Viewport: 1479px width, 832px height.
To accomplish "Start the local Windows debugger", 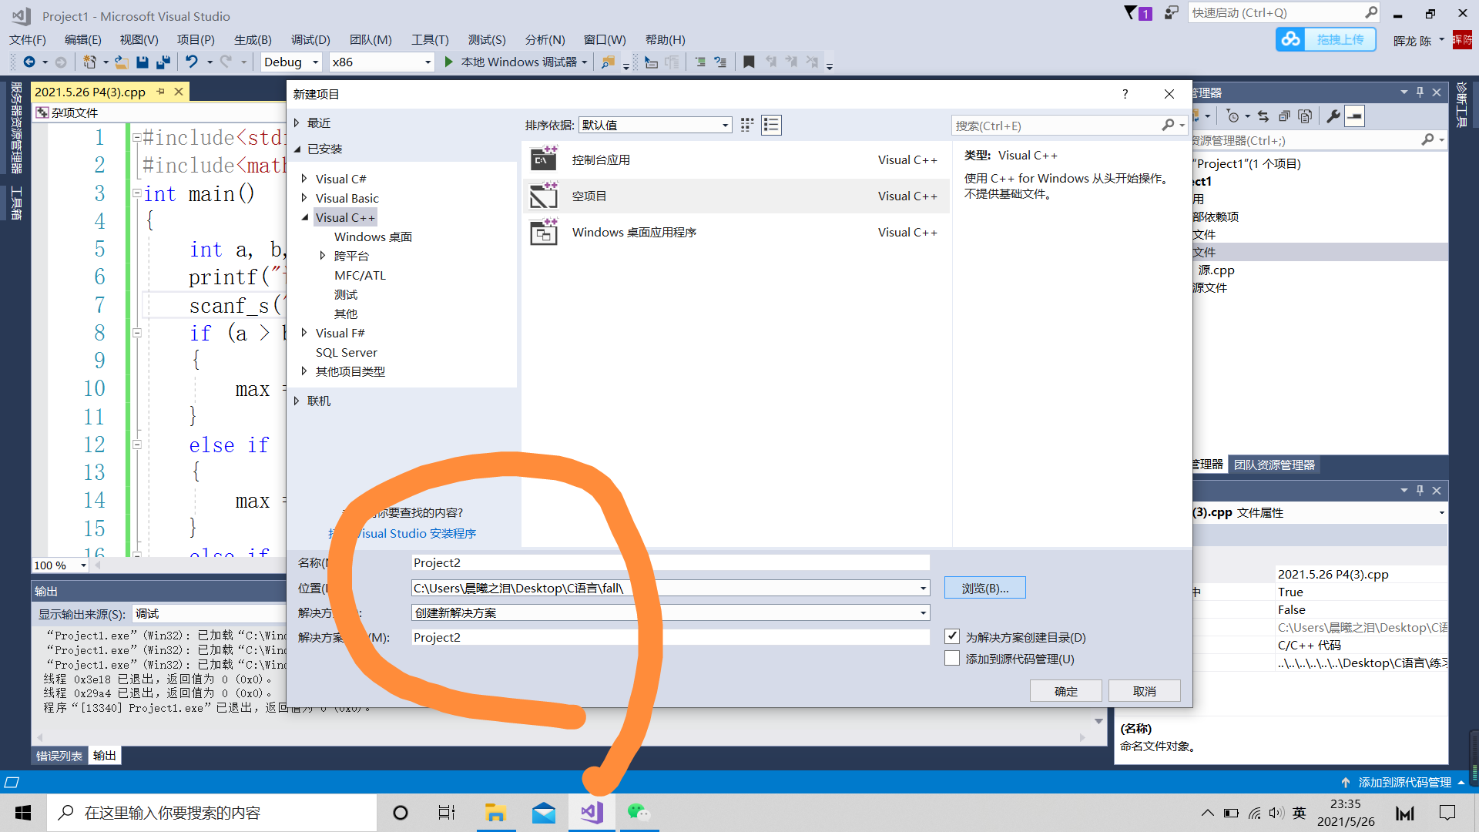I will (449, 62).
